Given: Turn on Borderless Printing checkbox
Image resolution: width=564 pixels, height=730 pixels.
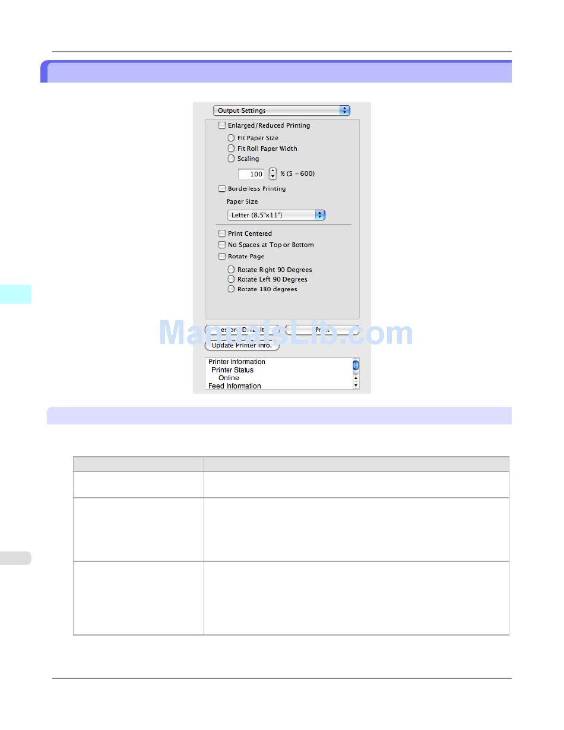Looking at the screenshot, I should tap(222, 189).
